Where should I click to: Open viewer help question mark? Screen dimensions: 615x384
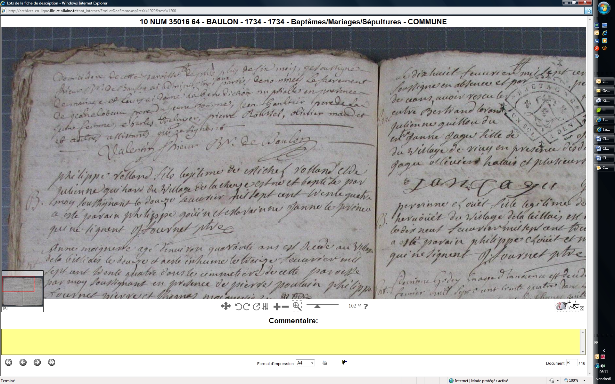[366, 306]
